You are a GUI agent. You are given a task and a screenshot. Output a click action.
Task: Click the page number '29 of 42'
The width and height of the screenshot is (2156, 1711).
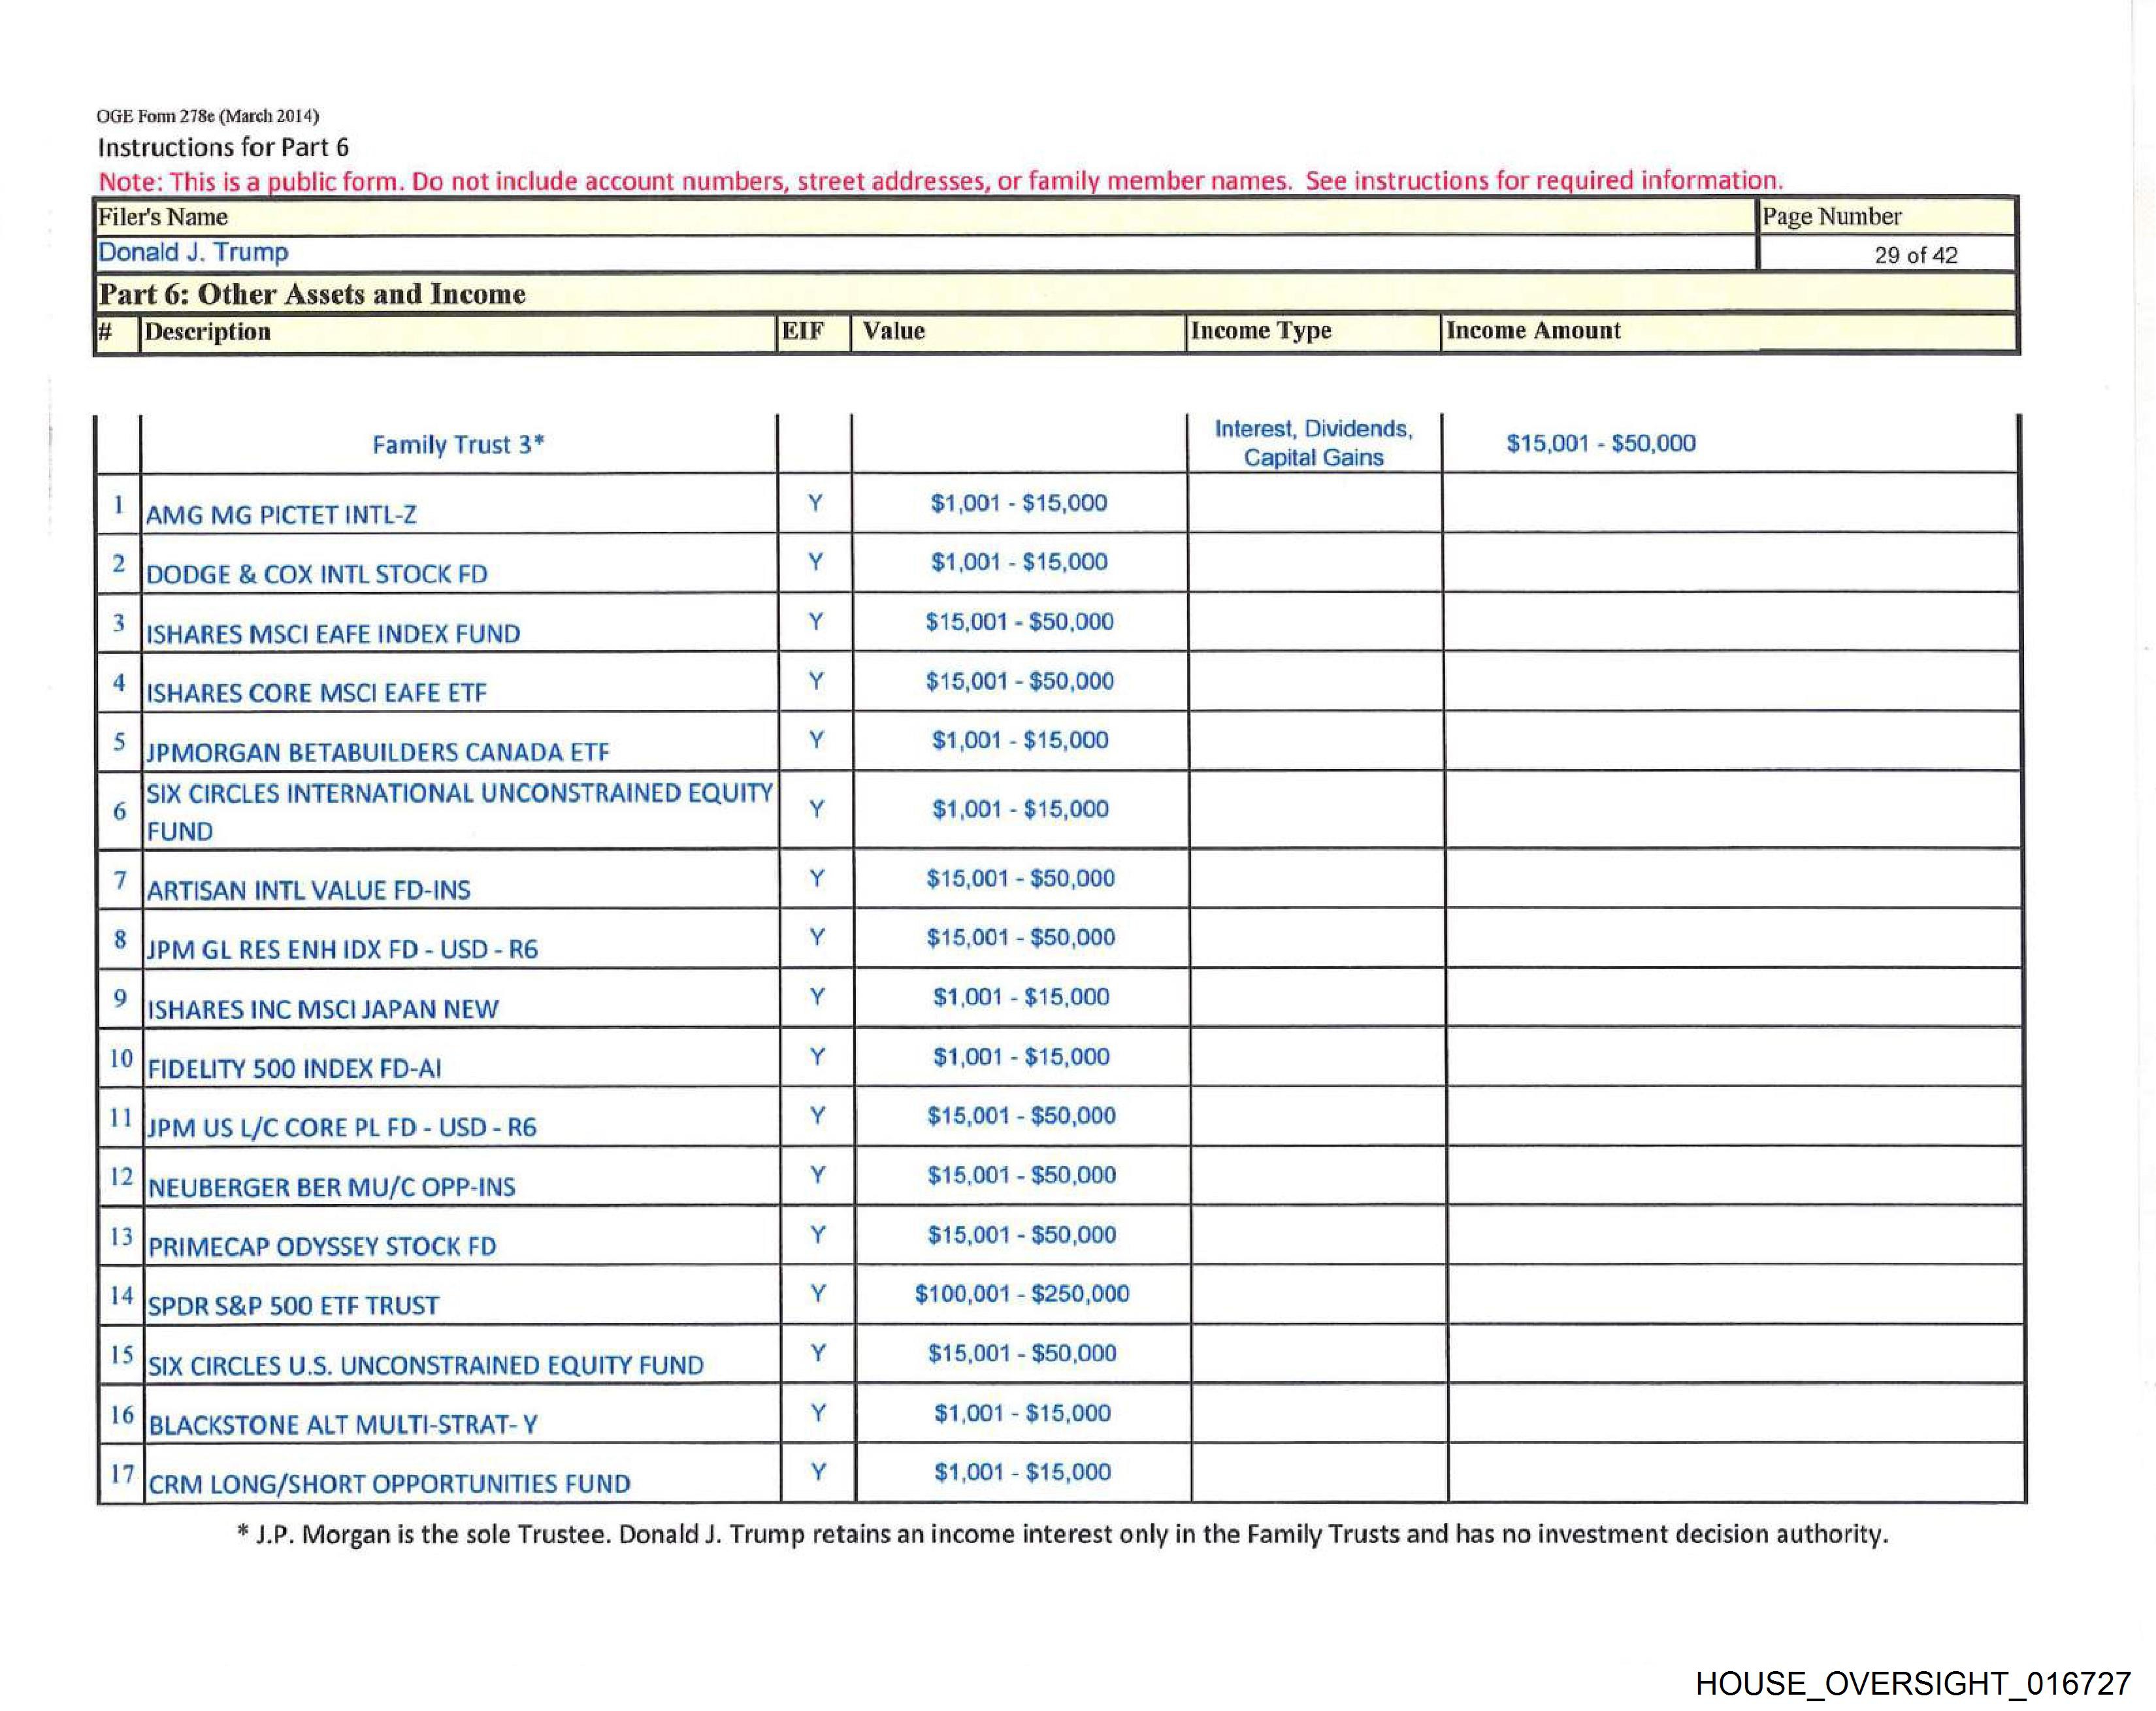click(x=1915, y=255)
